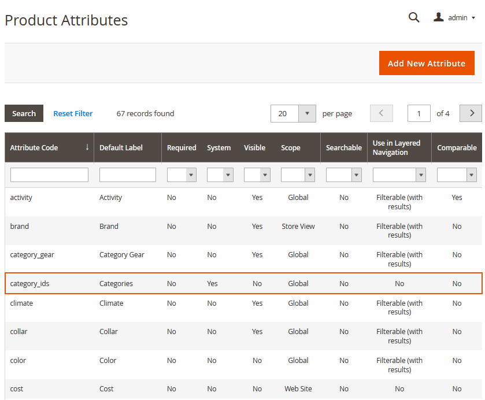This screenshot has width=485, height=400.
Task: Open the Required filter dropdown
Action: (x=182, y=175)
